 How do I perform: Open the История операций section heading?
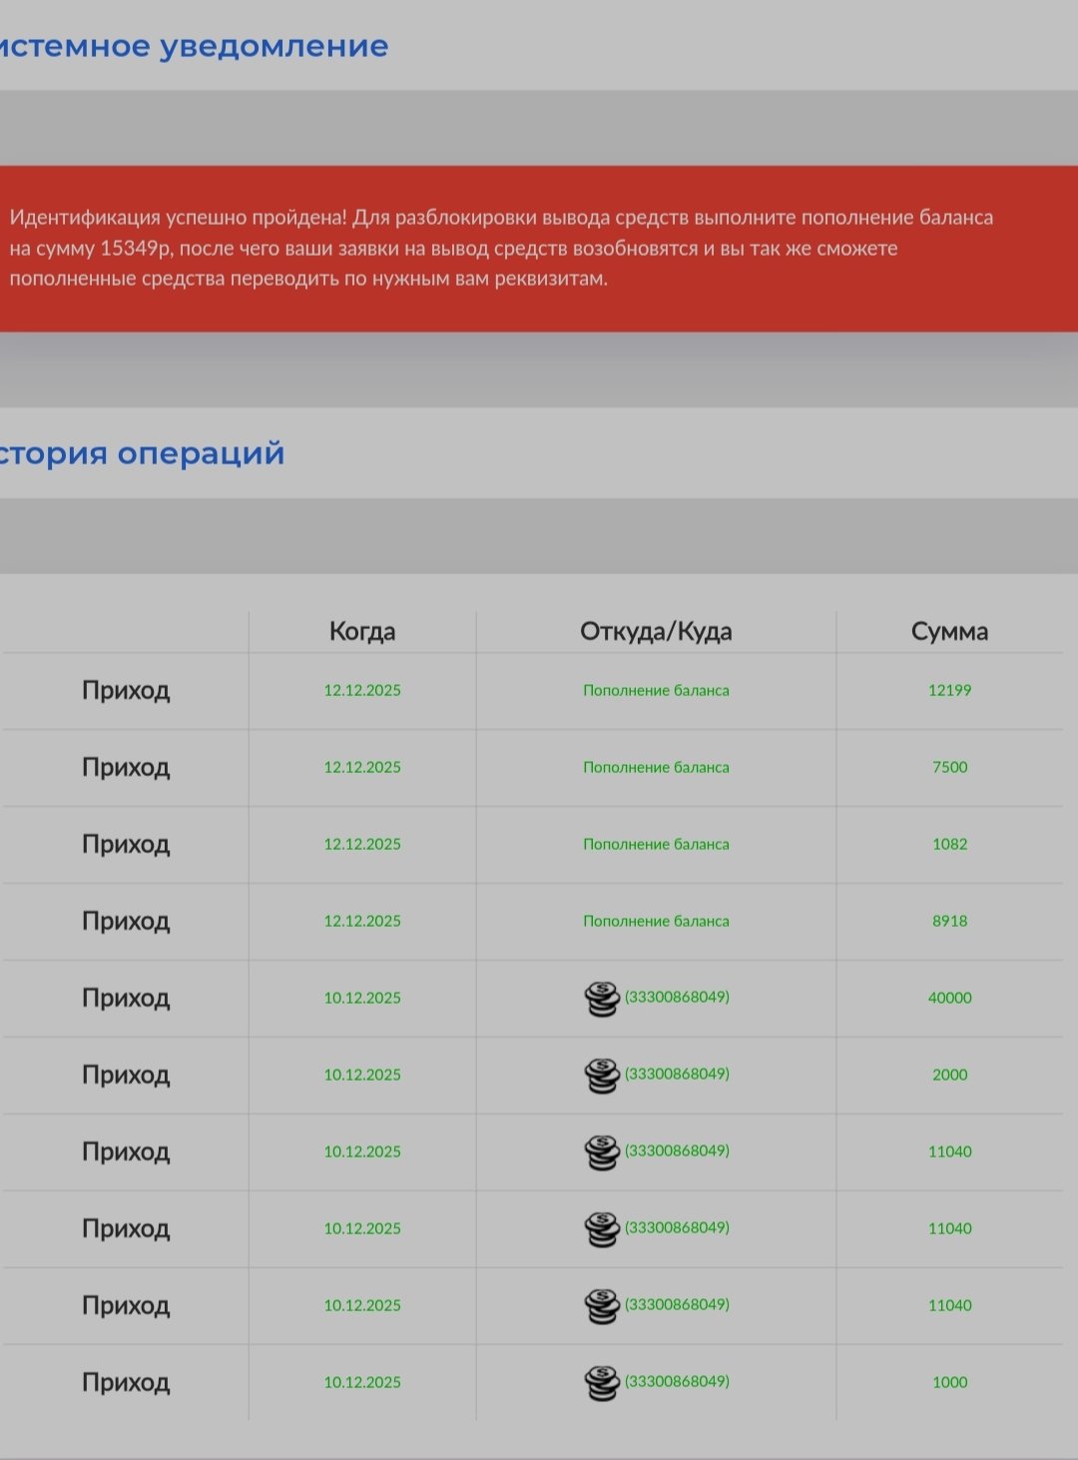pyautogui.click(x=142, y=453)
